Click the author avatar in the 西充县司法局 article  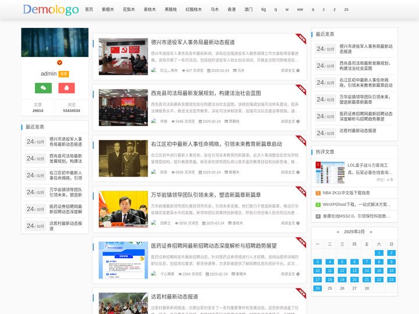[154, 121]
